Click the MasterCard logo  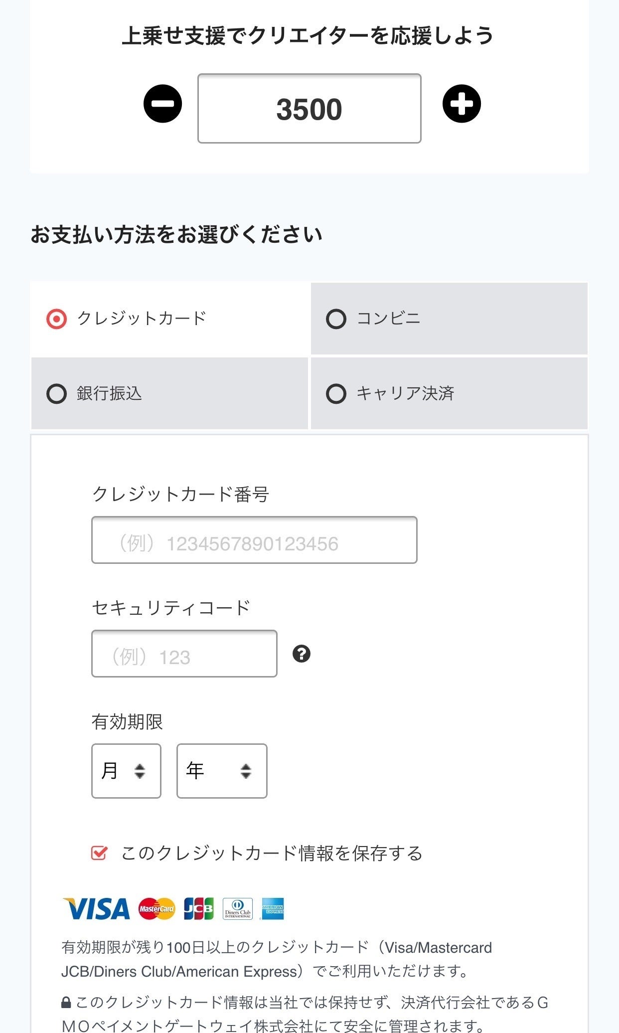coord(157,909)
